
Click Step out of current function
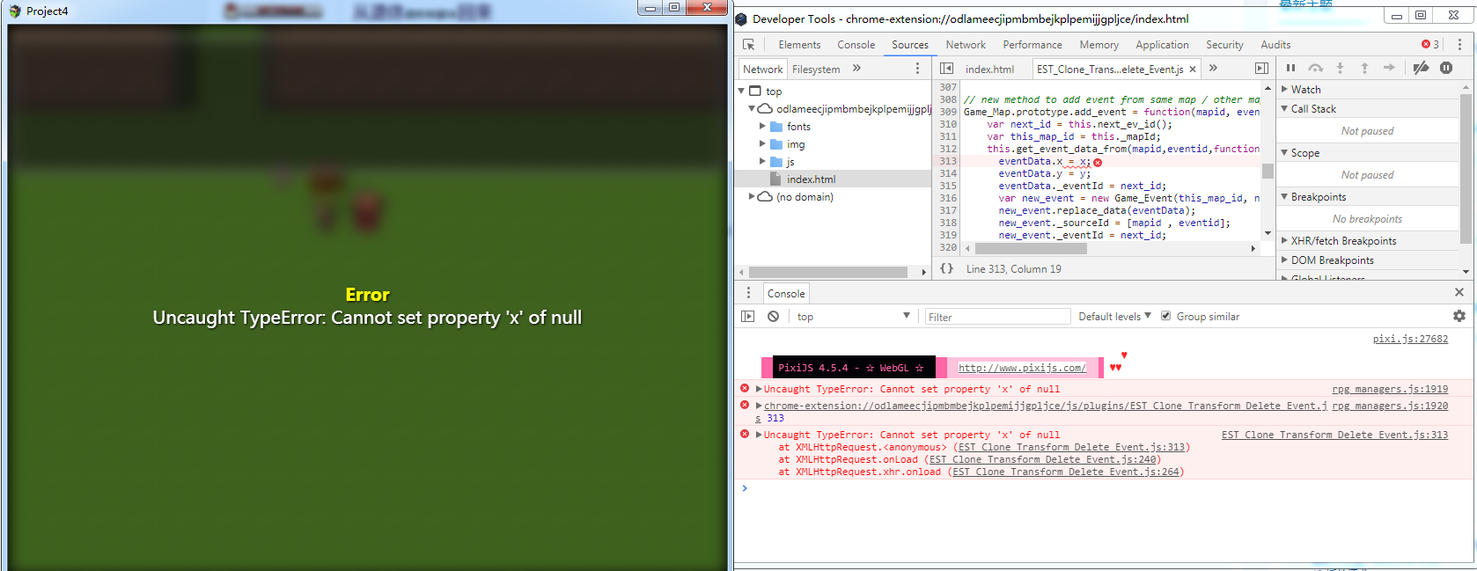[1364, 68]
